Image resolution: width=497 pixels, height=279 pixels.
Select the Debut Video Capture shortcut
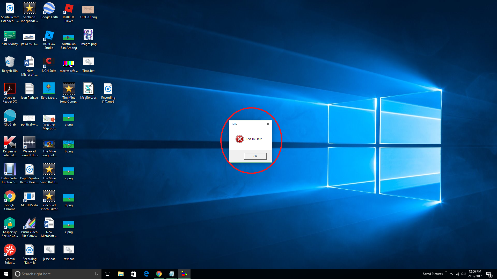[x=10, y=174]
